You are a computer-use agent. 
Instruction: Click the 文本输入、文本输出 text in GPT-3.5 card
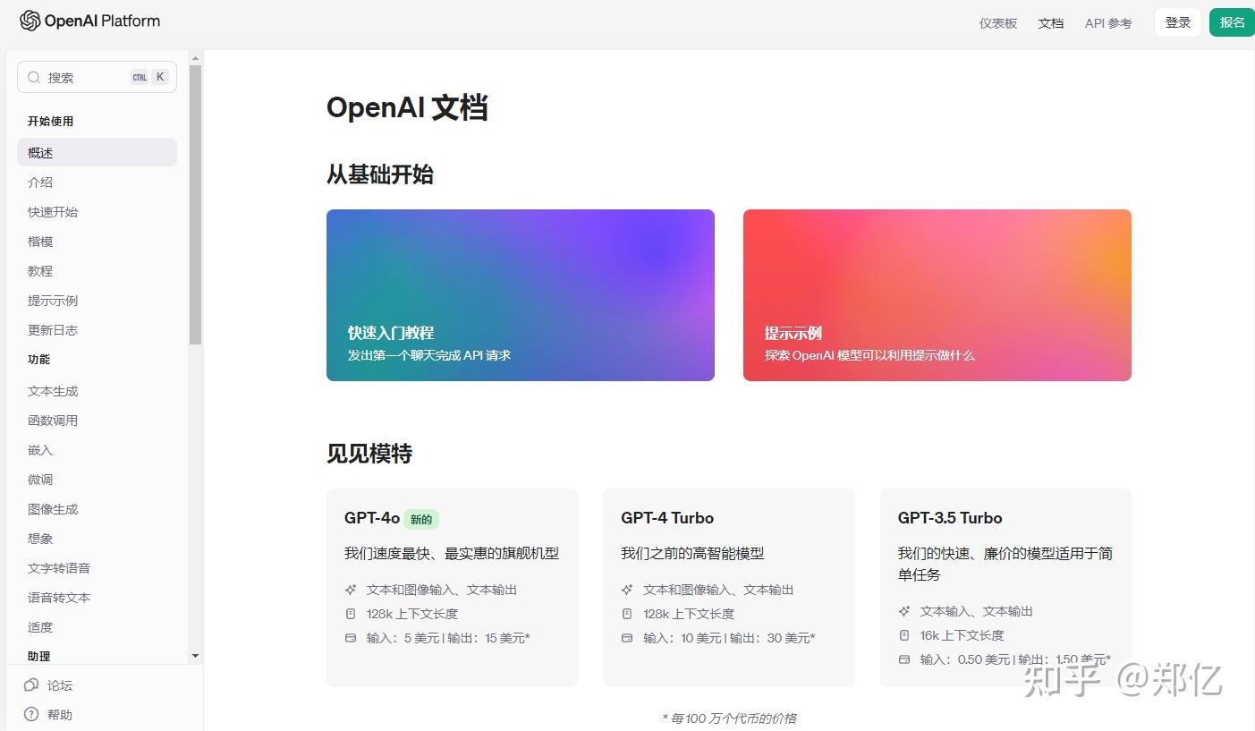click(977, 611)
